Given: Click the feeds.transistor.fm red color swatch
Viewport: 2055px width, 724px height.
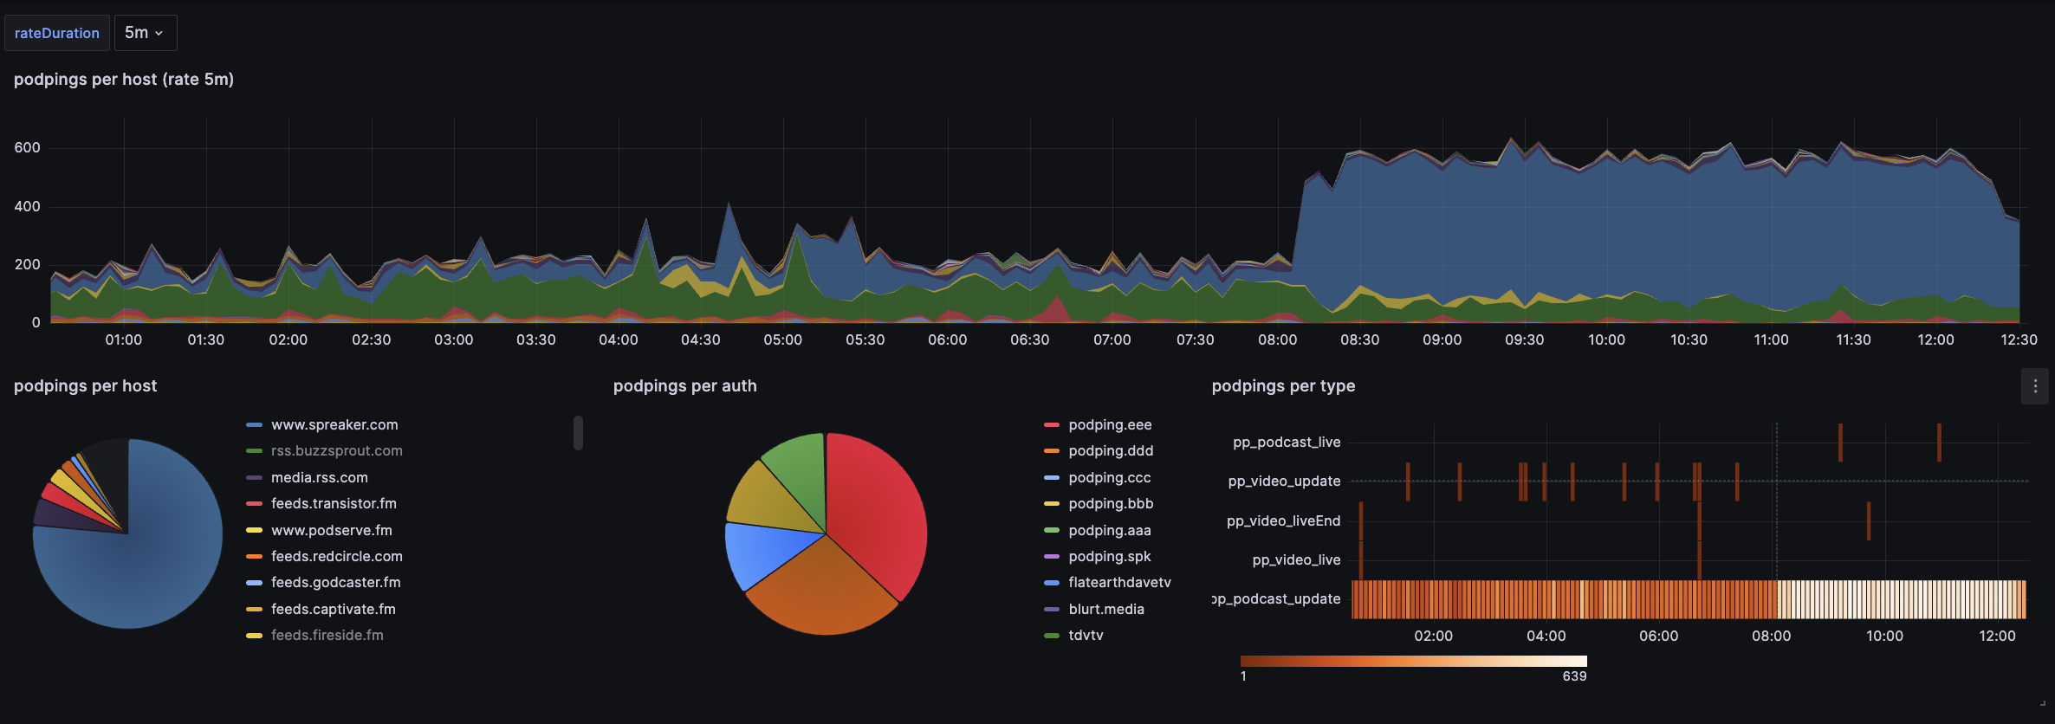Looking at the screenshot, I should pos(254,504).
